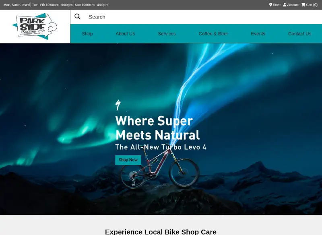Image resolution: width=322 pixels, height=235 pixels.
Task: Click the Turbo Levo bike image
Action: 160,167
